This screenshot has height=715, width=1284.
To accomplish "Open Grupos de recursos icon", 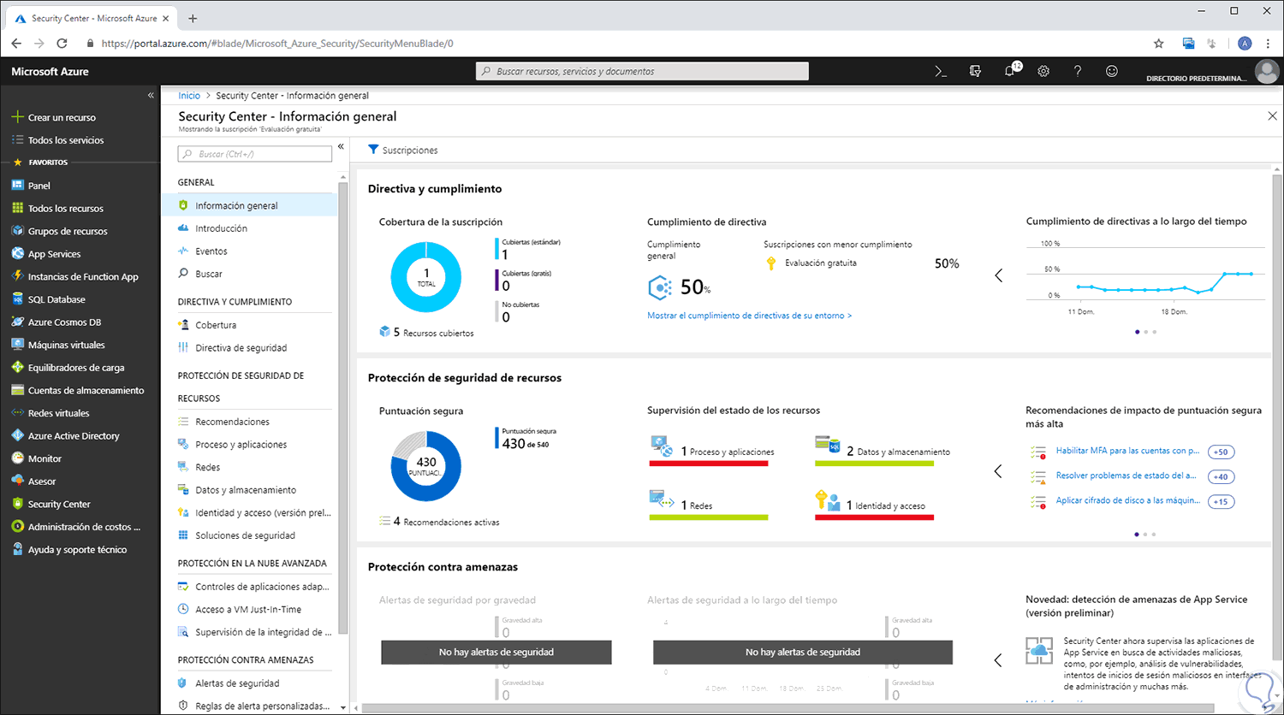I will [x=17, y=231].
